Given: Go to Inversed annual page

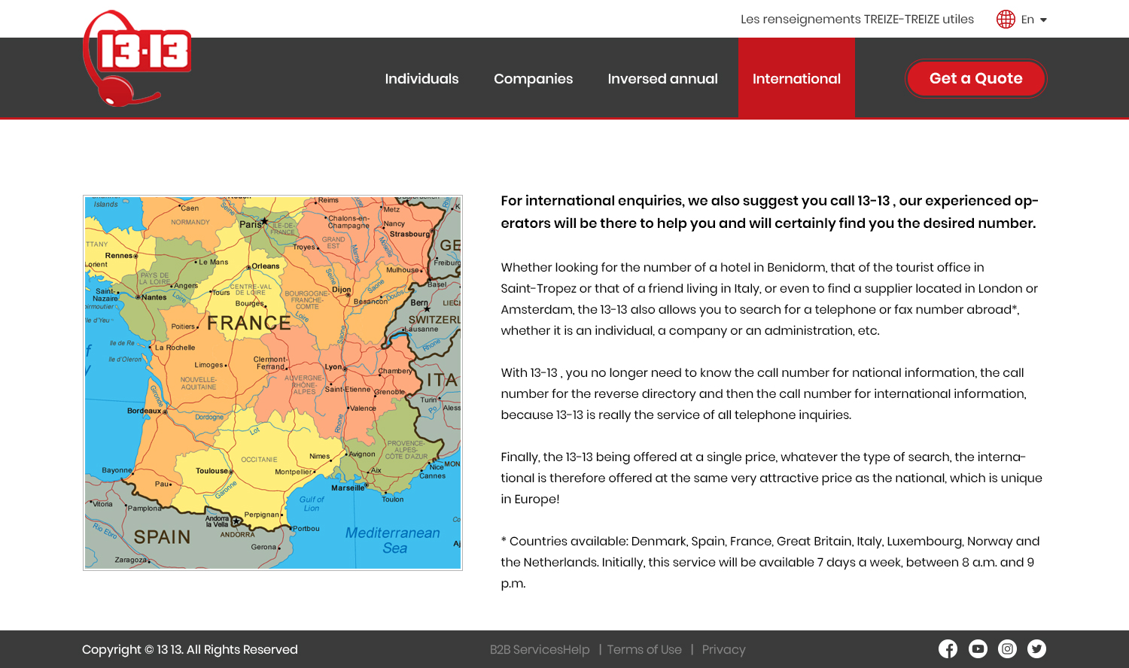Looking at the screenshot, I should coord(662,79).
